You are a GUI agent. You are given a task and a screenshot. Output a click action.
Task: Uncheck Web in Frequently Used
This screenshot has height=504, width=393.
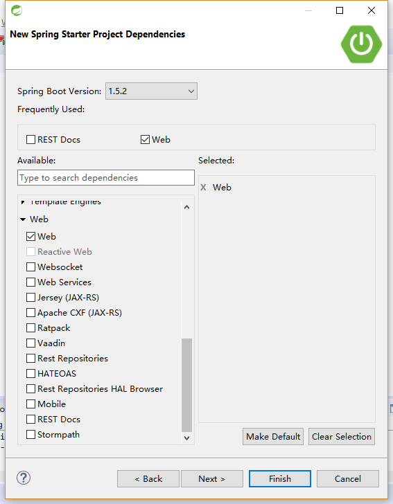coord(145,140)
